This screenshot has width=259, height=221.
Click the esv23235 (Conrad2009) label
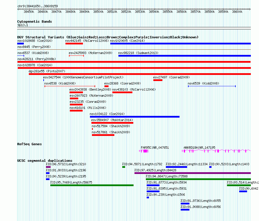pos(88,102)
